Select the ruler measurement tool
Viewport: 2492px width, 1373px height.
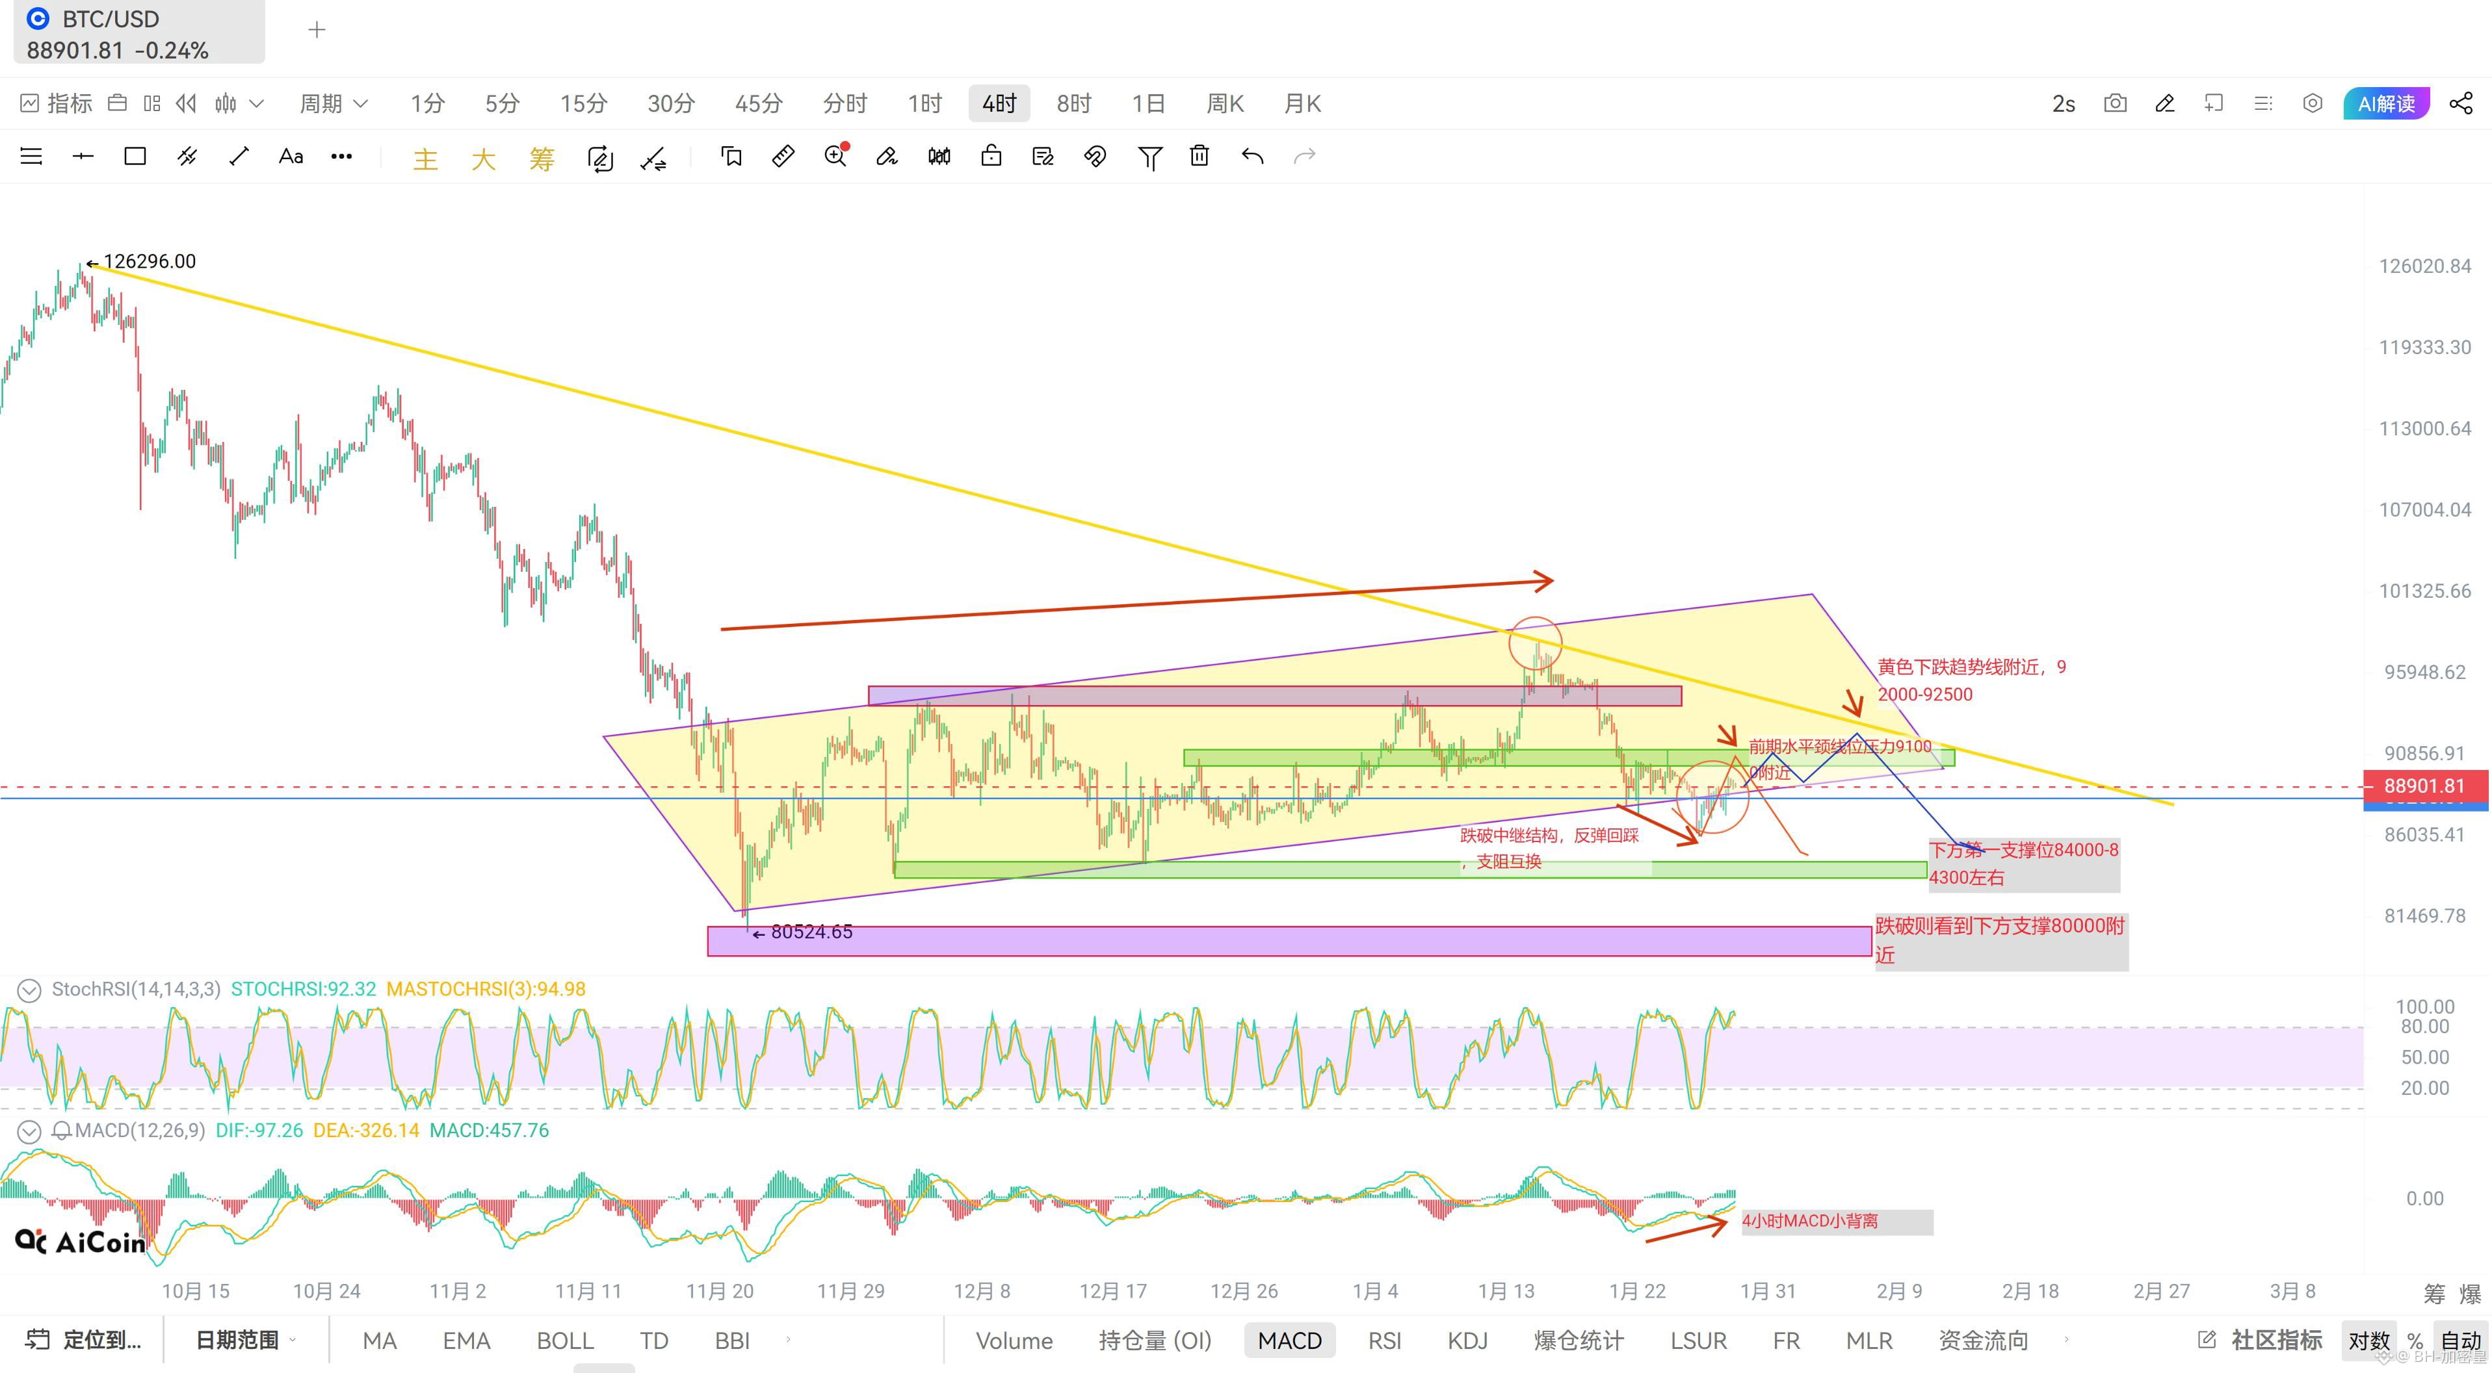click(783, 156)
